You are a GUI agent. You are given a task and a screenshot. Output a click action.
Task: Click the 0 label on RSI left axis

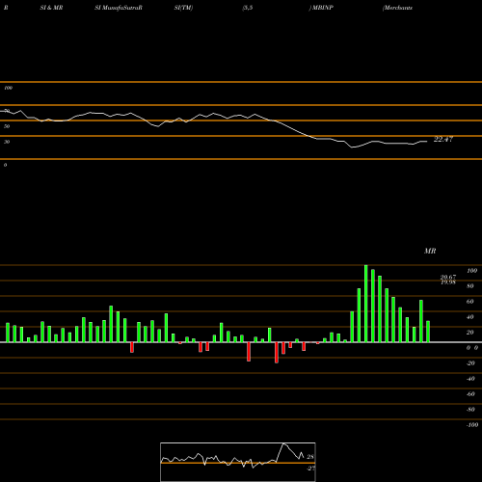(5, 165)
